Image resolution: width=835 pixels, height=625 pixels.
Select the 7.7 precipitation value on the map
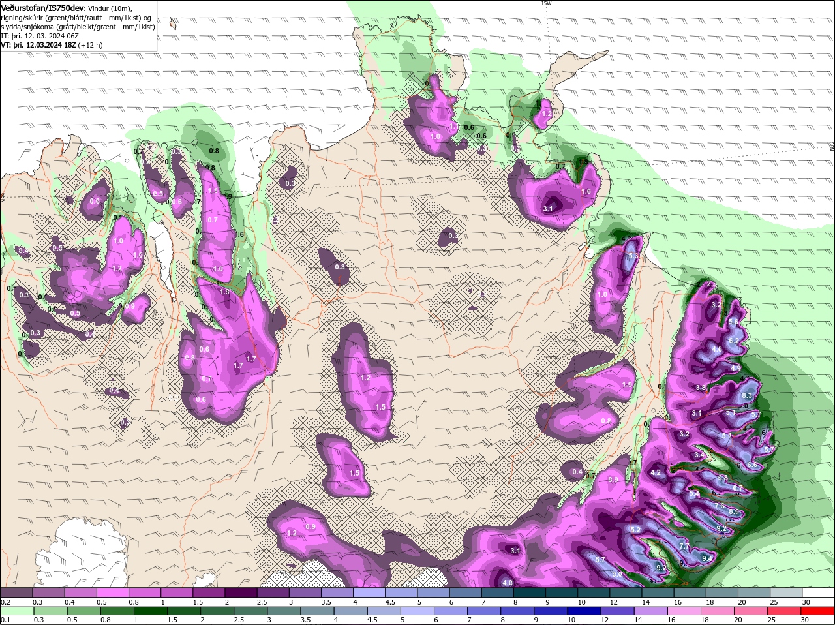[x=684, y=545]
